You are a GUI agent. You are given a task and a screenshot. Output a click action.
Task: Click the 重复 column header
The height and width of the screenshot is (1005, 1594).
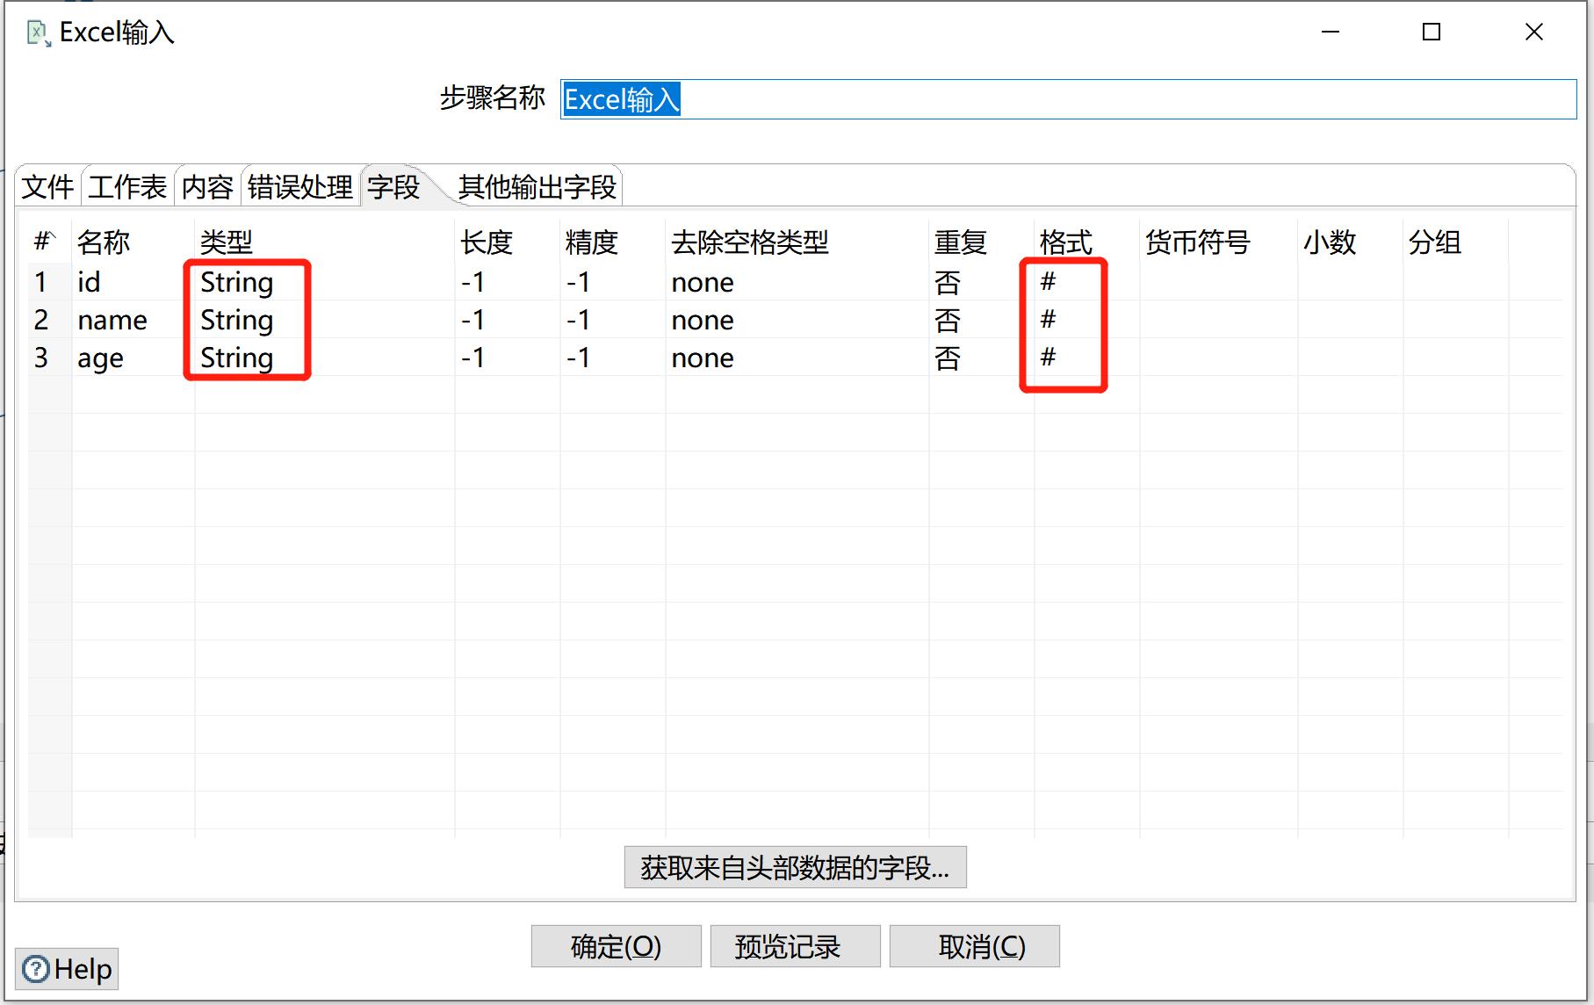pos(981,242)
